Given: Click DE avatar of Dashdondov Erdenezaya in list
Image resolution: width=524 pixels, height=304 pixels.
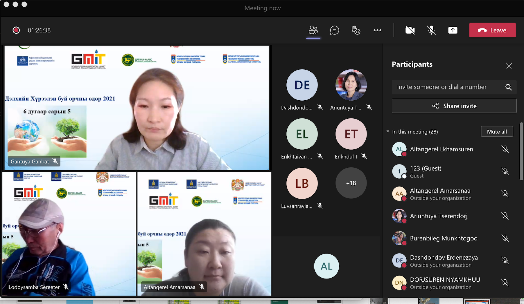Looking at the screenshot, I should pyautogui.click(x=399, y=260).
